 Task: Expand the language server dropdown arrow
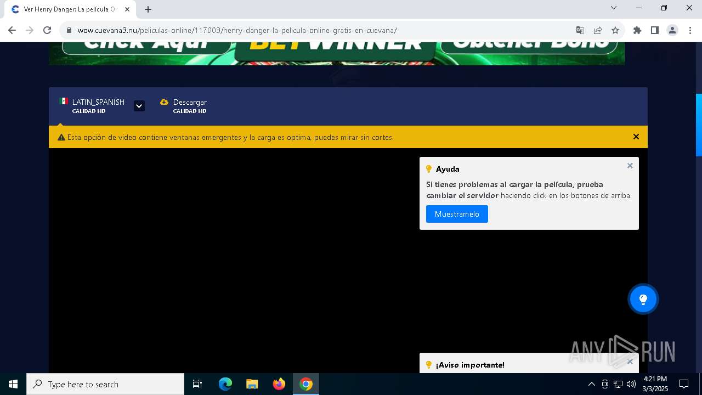click(x=139, y=106)
